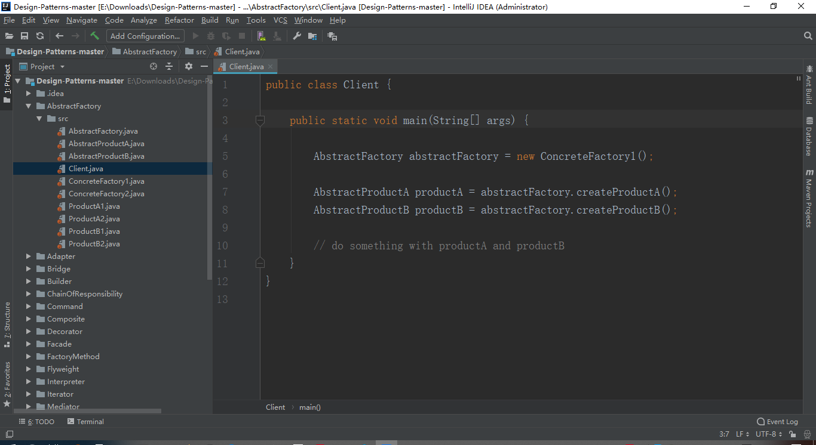Expand the Adapter folder
The height and width of the screenshot is (445, 816).
pyautogui.click(x=28, y=257)
